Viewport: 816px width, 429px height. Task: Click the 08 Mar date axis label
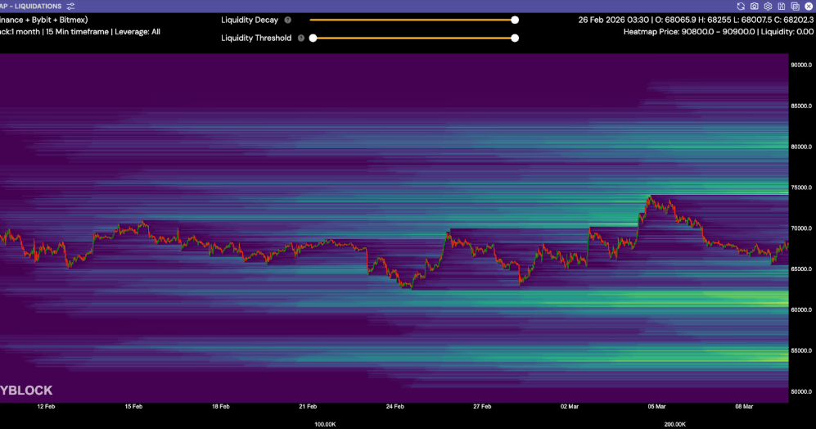pyautogui.click(x=744, y=407)
